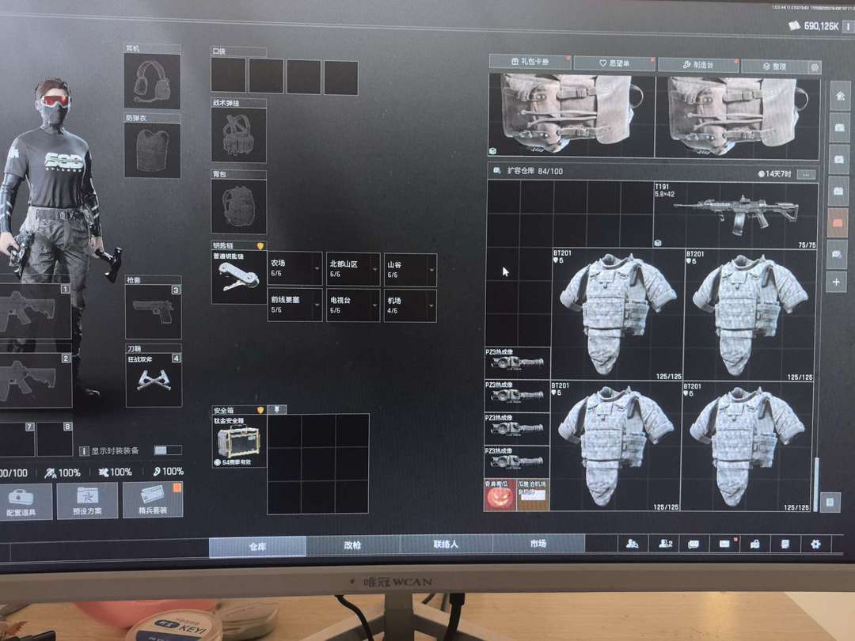Switch to the 联络人 contacts tab
The width and height of the screenshot is (855, 641).
(446, 544)
